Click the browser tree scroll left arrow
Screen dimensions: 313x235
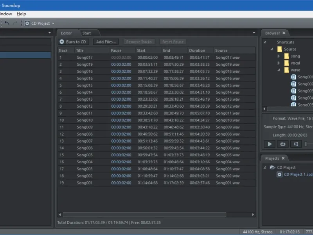click(x=264, y=109)
